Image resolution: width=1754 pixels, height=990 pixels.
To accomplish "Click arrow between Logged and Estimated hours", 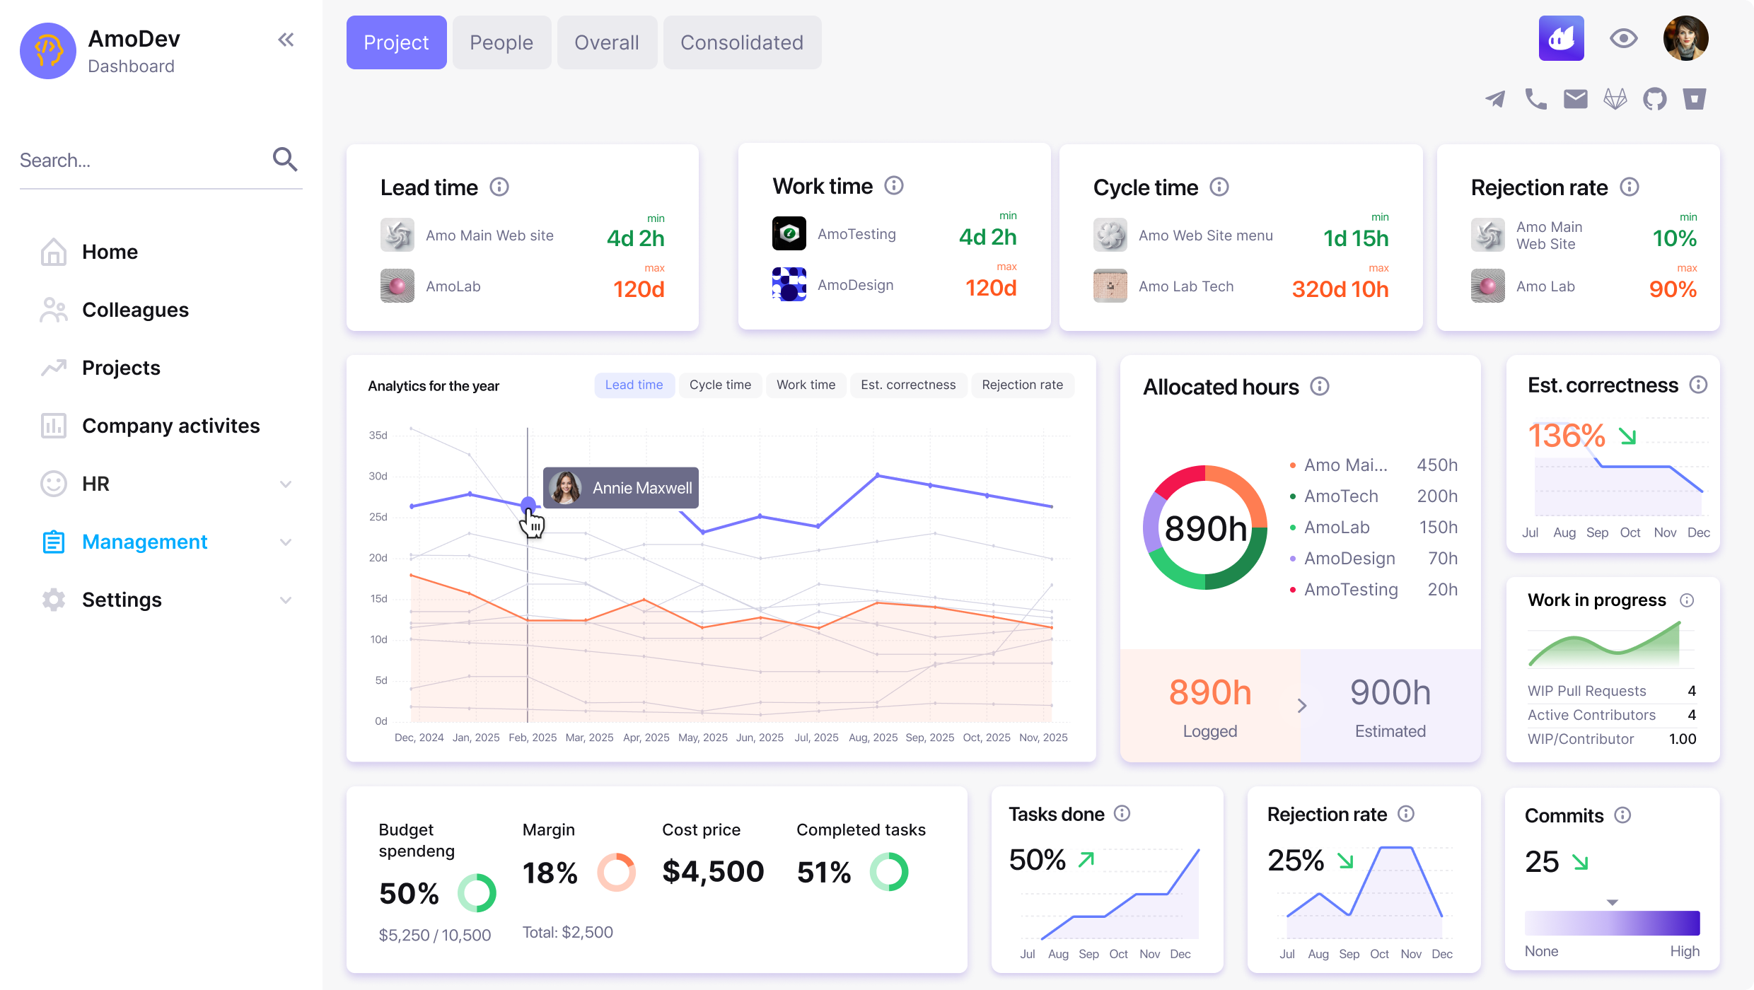I will pyautogui.click(x=1302, y=706).
